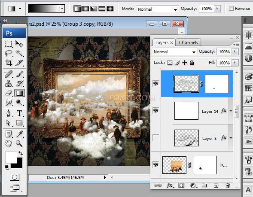253x197 pixels.
Task: Add layer mask button
Action: [181, 185]
